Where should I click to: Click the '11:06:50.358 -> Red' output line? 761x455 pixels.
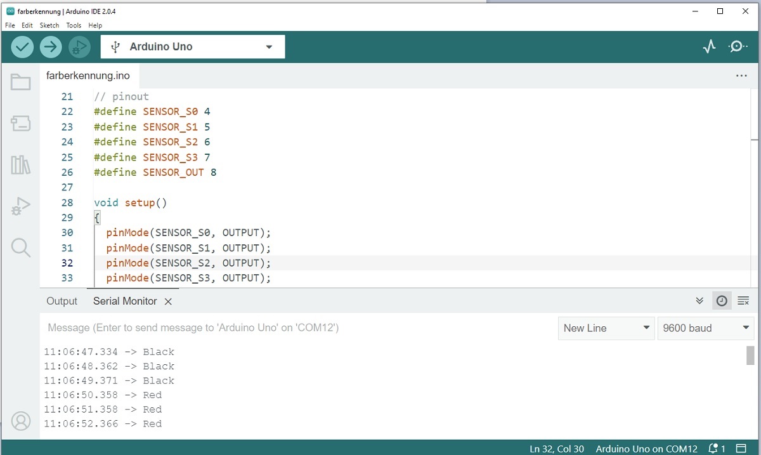(103, 395)
